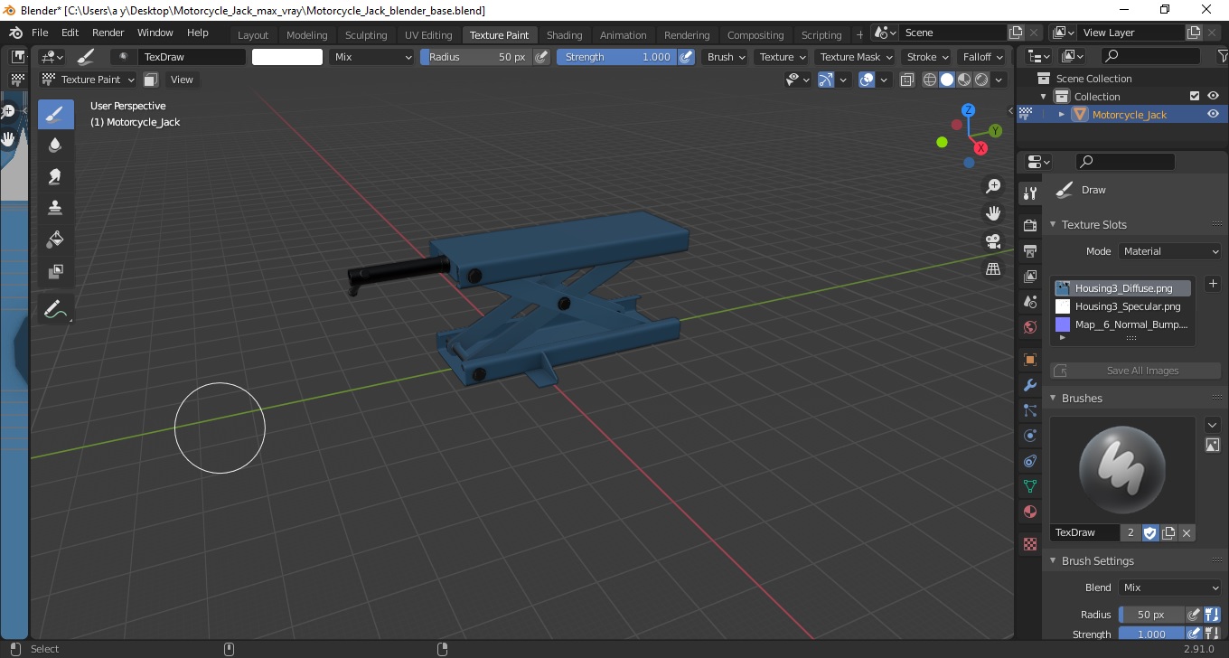Click the Blender logo menu icon
Image resolution: width=1229 pixels, height=658 pixels.
point(15,33)
